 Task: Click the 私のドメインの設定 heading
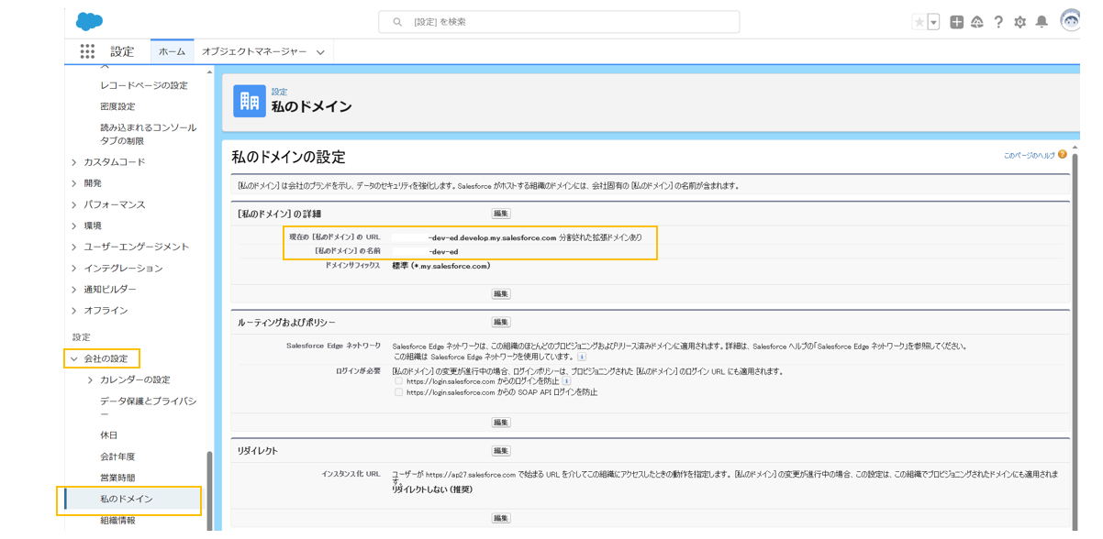[288, 158]
